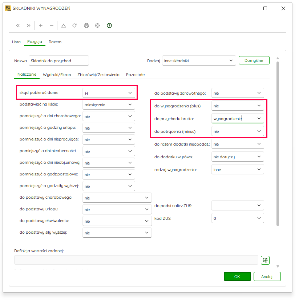299x301 pixels.
Task: Expand the 'do dodatku wyrówn.' dropdown
Action: pyautogui.click(x=238, y=157)
